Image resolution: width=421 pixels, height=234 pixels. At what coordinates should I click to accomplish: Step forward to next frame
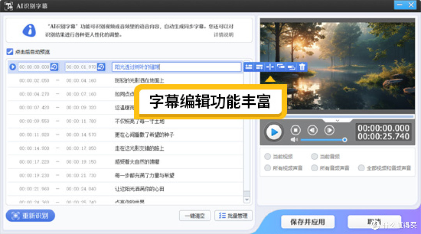[329, 130]
